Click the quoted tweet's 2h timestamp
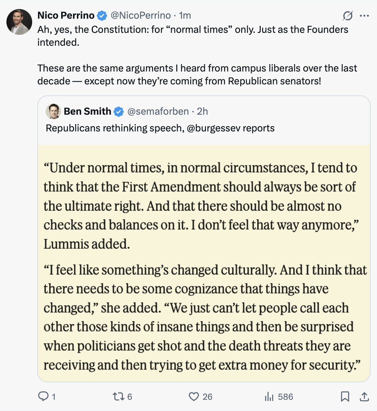The width and height of the screenshot is (377, 411). pyautogui.click(x=202, y=111)
